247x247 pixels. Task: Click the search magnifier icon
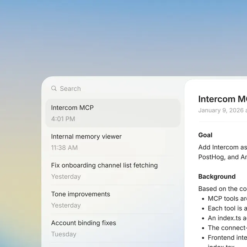(54, 88)
